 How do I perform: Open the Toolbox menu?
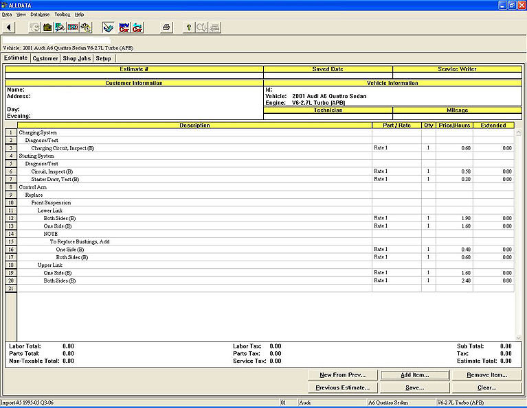tap(62, 14)
